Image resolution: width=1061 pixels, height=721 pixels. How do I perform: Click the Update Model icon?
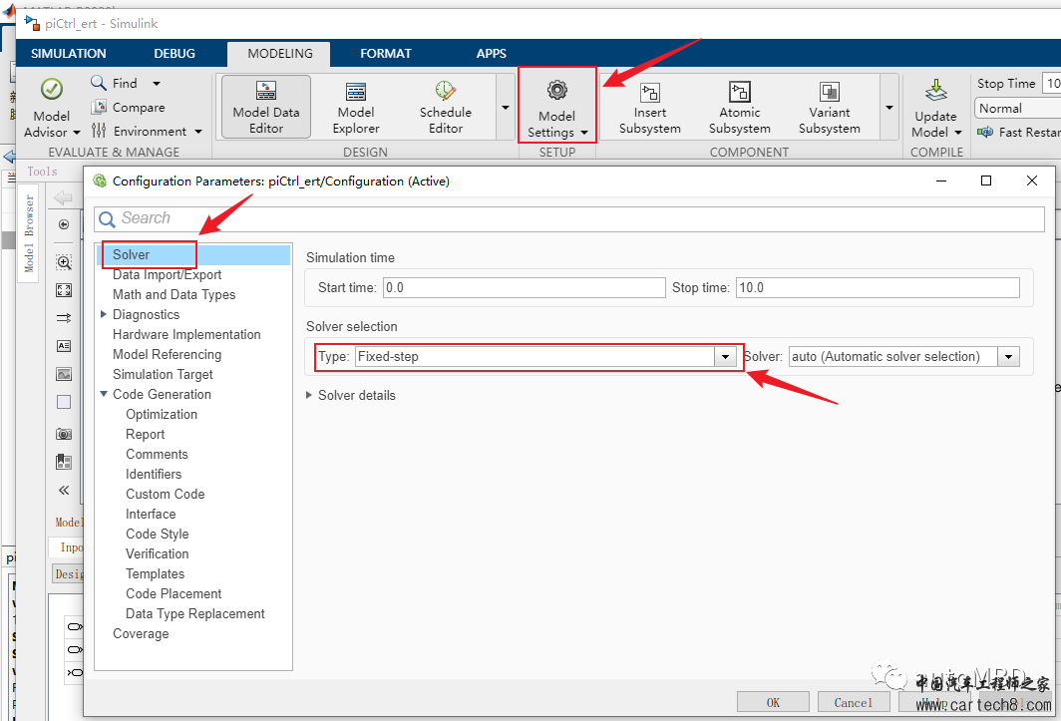935,90
